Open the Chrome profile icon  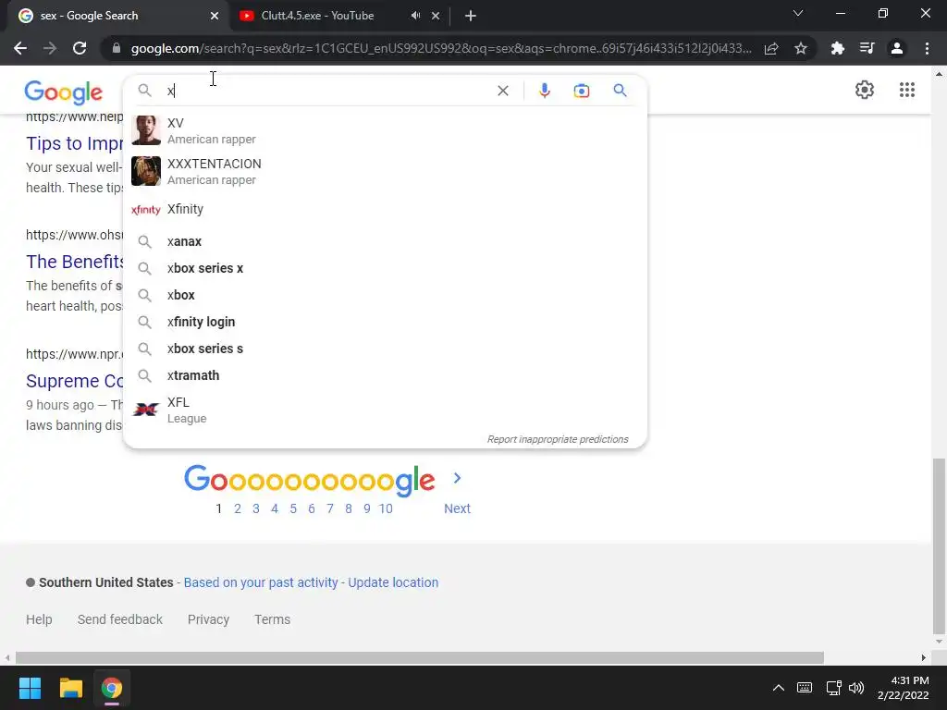click(897, 48)
